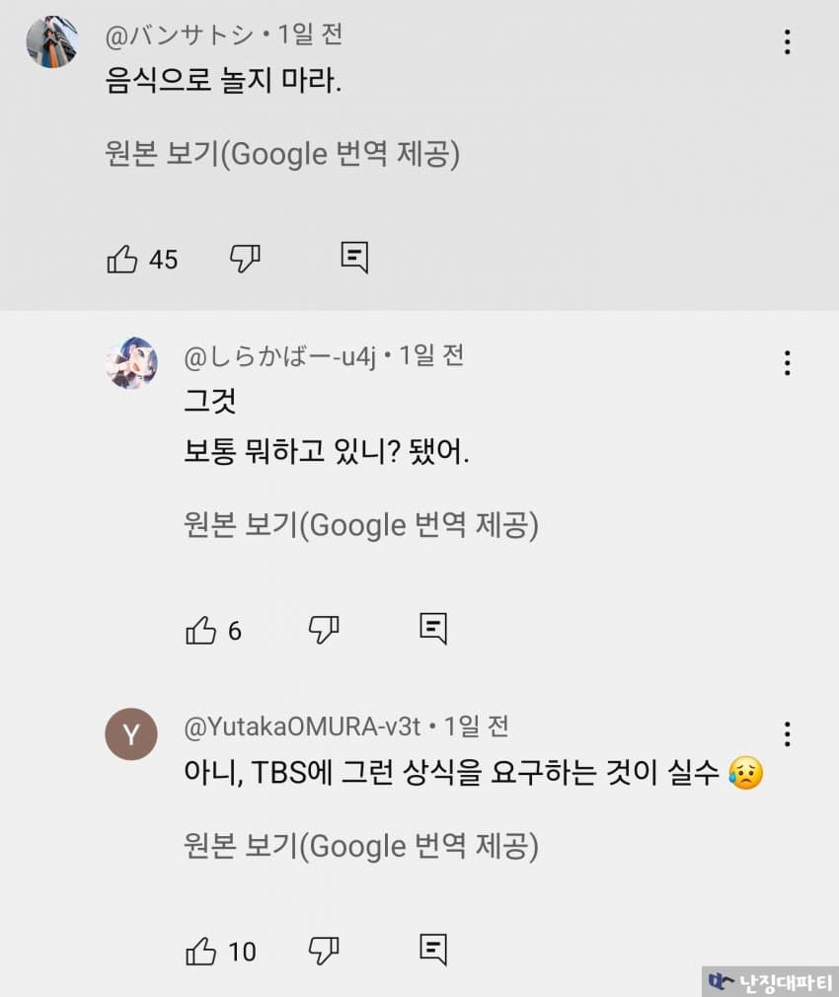Reply to the @しらかばー-u4j comment
The width and height of the screenshot is (839, 997).
tap(433, 628)
